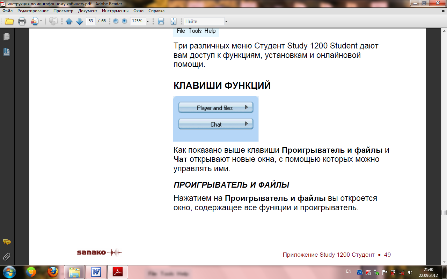Open the Справка menu
Screen dimensions: 447x279
156,11
